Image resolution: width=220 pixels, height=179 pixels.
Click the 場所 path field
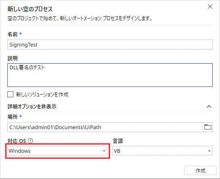(x=105, y=127)
